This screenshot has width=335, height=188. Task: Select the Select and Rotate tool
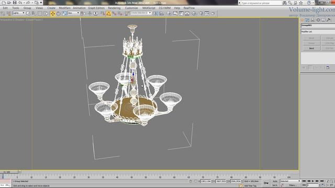coord(58,14)
